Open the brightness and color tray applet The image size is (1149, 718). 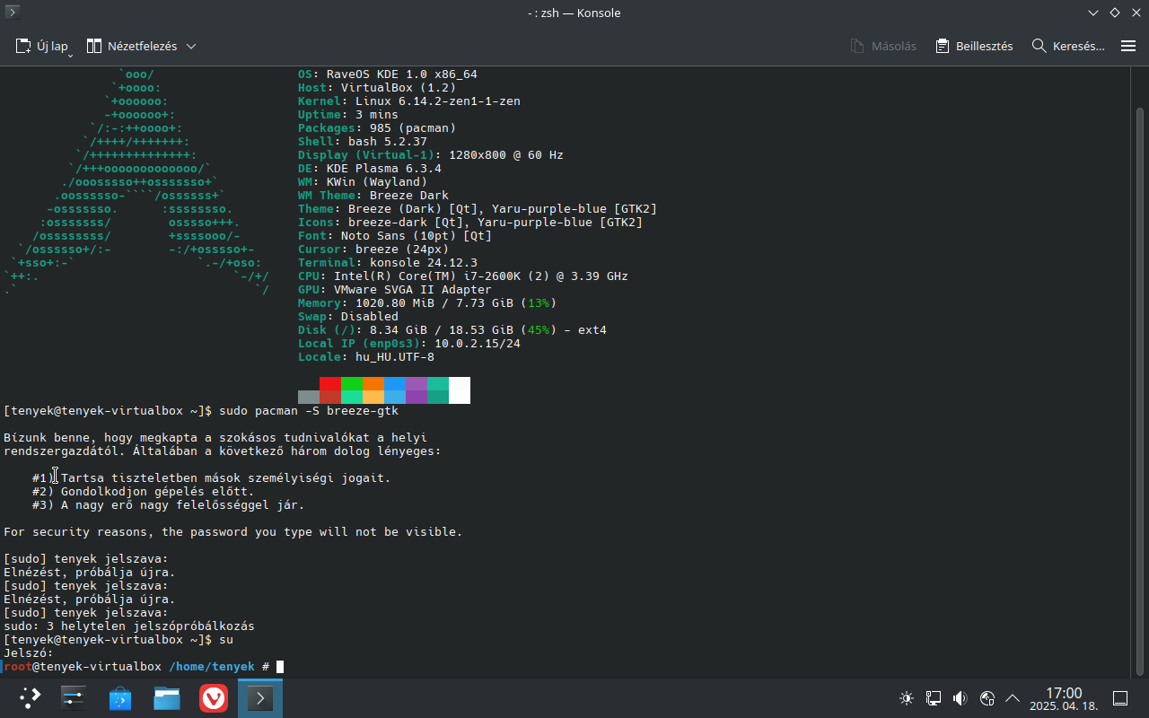tap(907, 698)
